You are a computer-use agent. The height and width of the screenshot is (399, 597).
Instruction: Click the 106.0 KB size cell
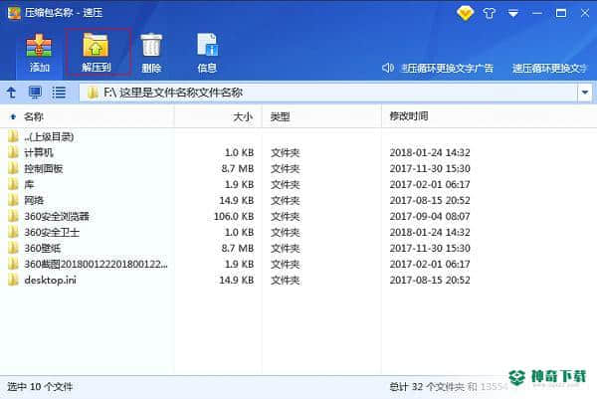234,216
